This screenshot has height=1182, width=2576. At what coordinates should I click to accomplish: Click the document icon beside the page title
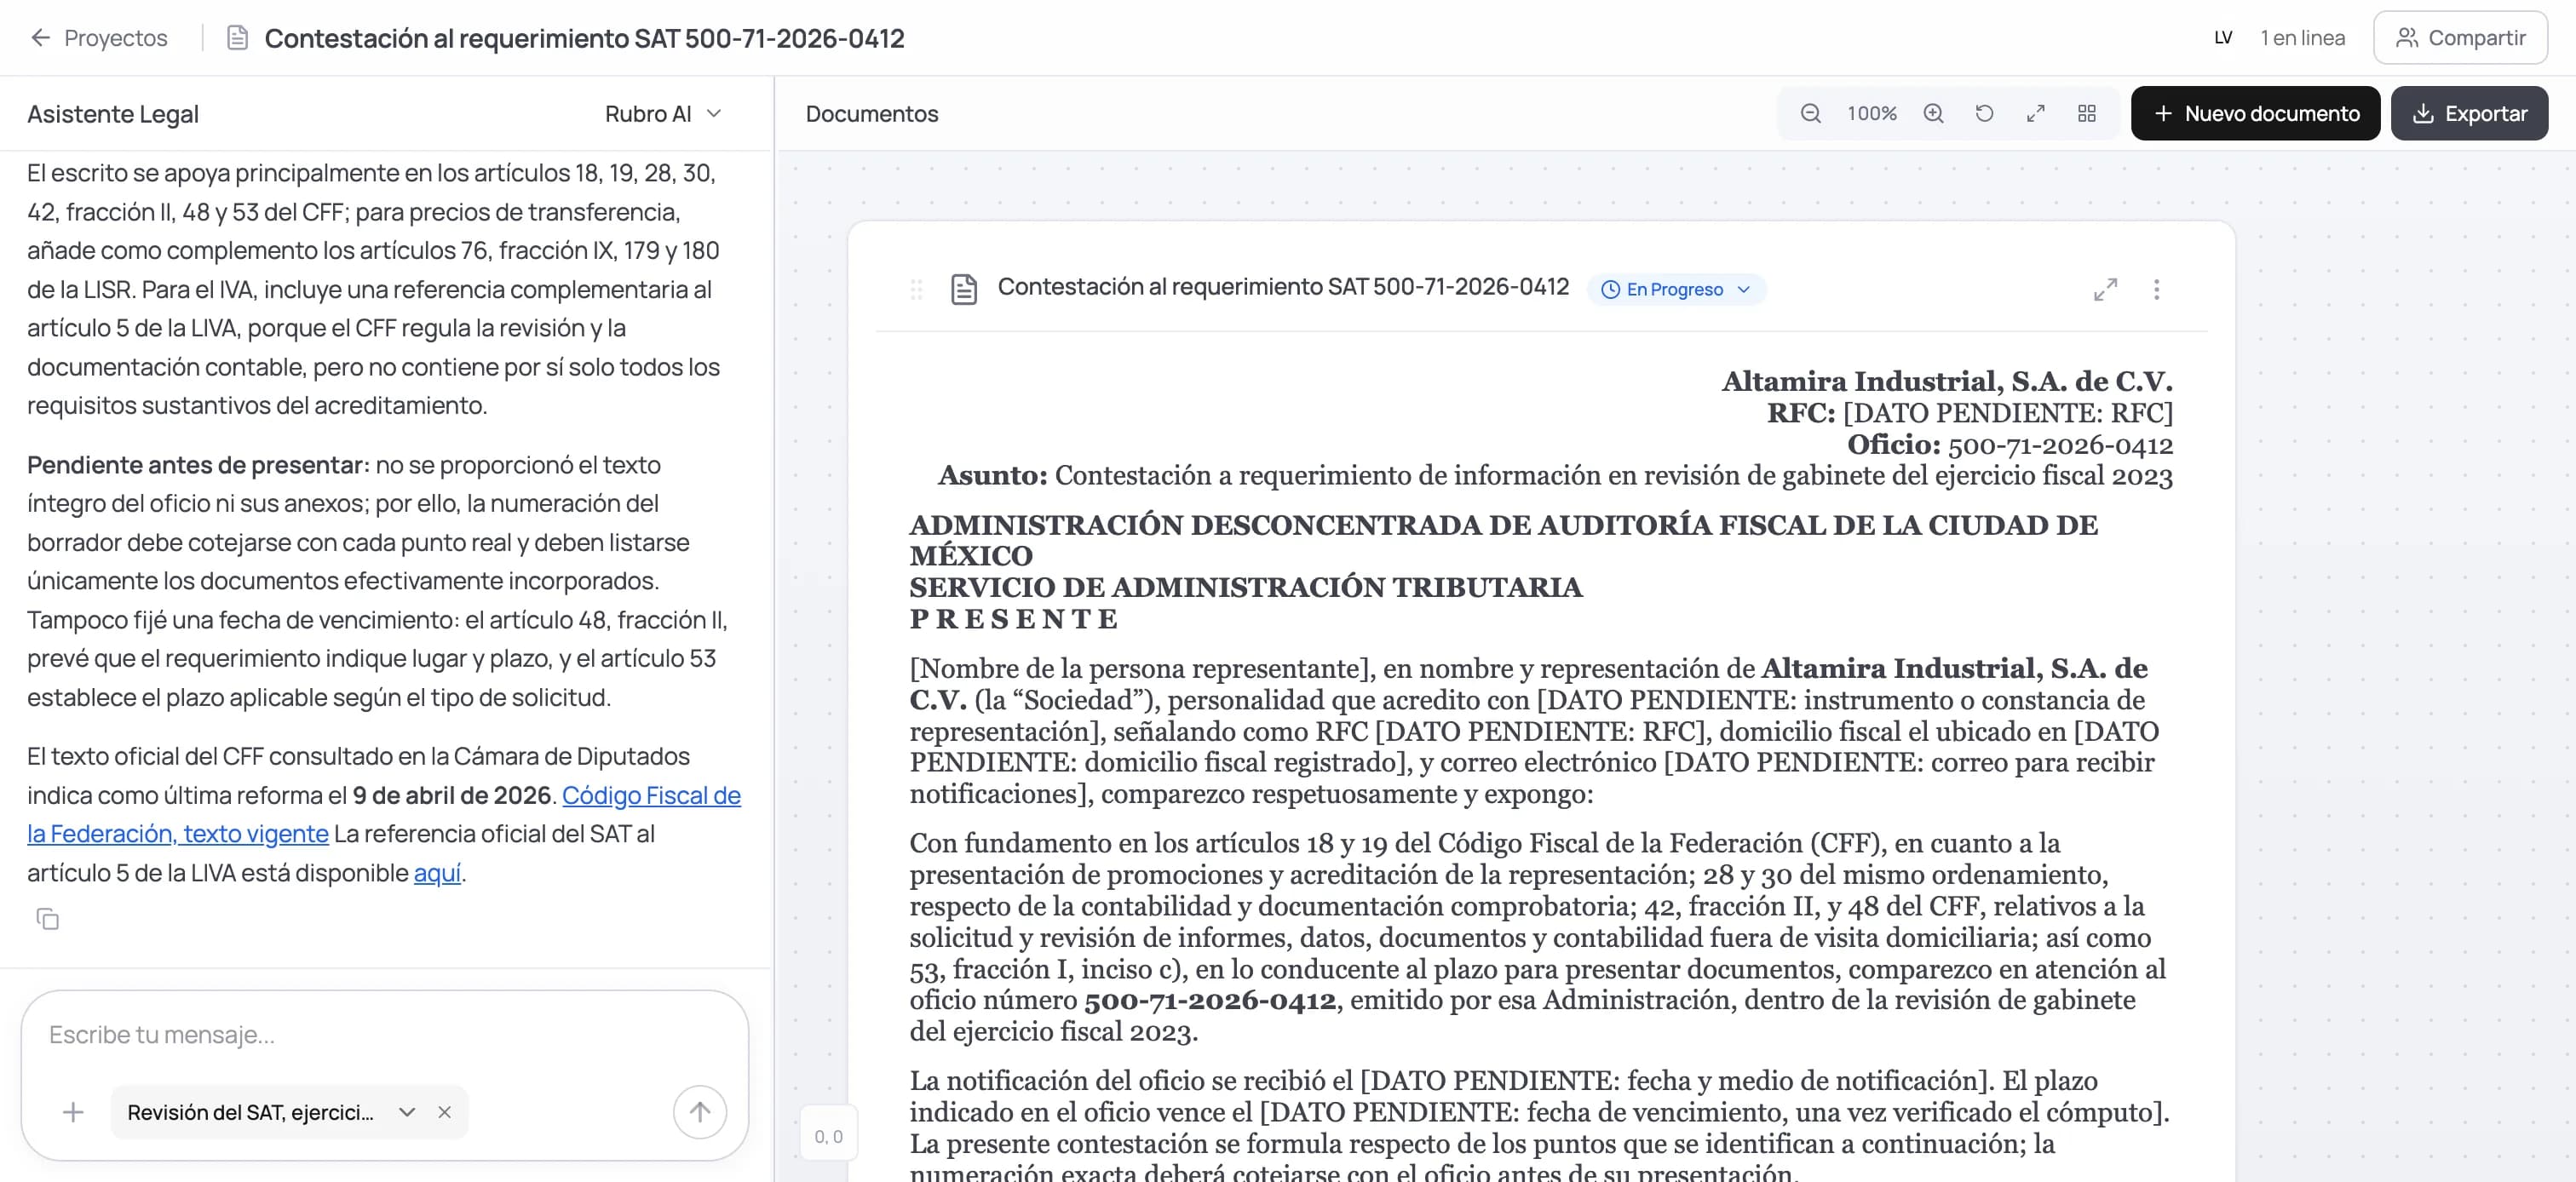tap(237, 38)
